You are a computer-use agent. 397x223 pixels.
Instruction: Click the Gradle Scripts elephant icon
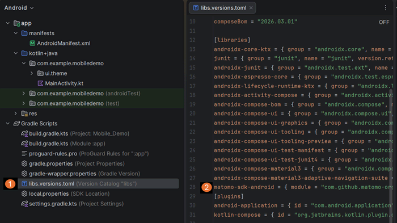click(x=16, y=123)
